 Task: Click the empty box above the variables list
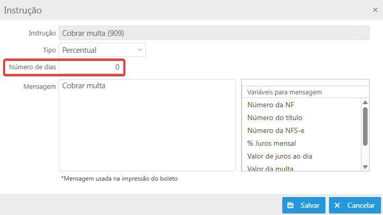point(305,82)
